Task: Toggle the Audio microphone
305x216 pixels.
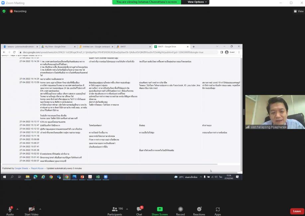Action: [x=10, y=210]
